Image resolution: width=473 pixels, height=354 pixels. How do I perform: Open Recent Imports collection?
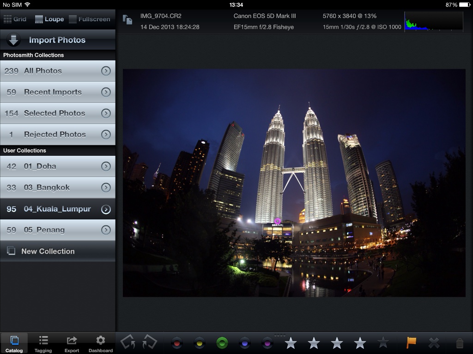(x=58, y=92)
